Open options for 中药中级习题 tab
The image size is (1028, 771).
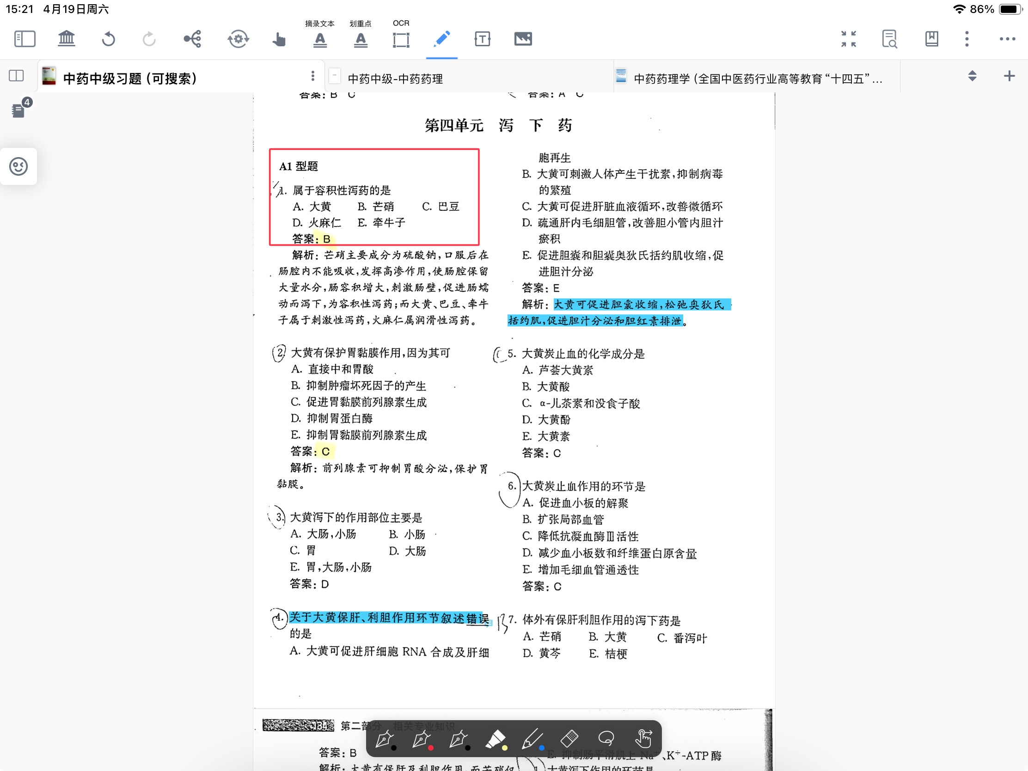[313, 76]
